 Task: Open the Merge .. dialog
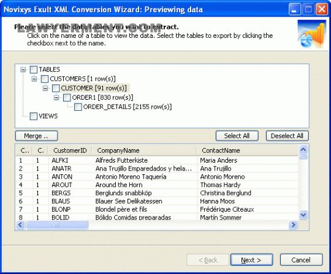[37, 136]
